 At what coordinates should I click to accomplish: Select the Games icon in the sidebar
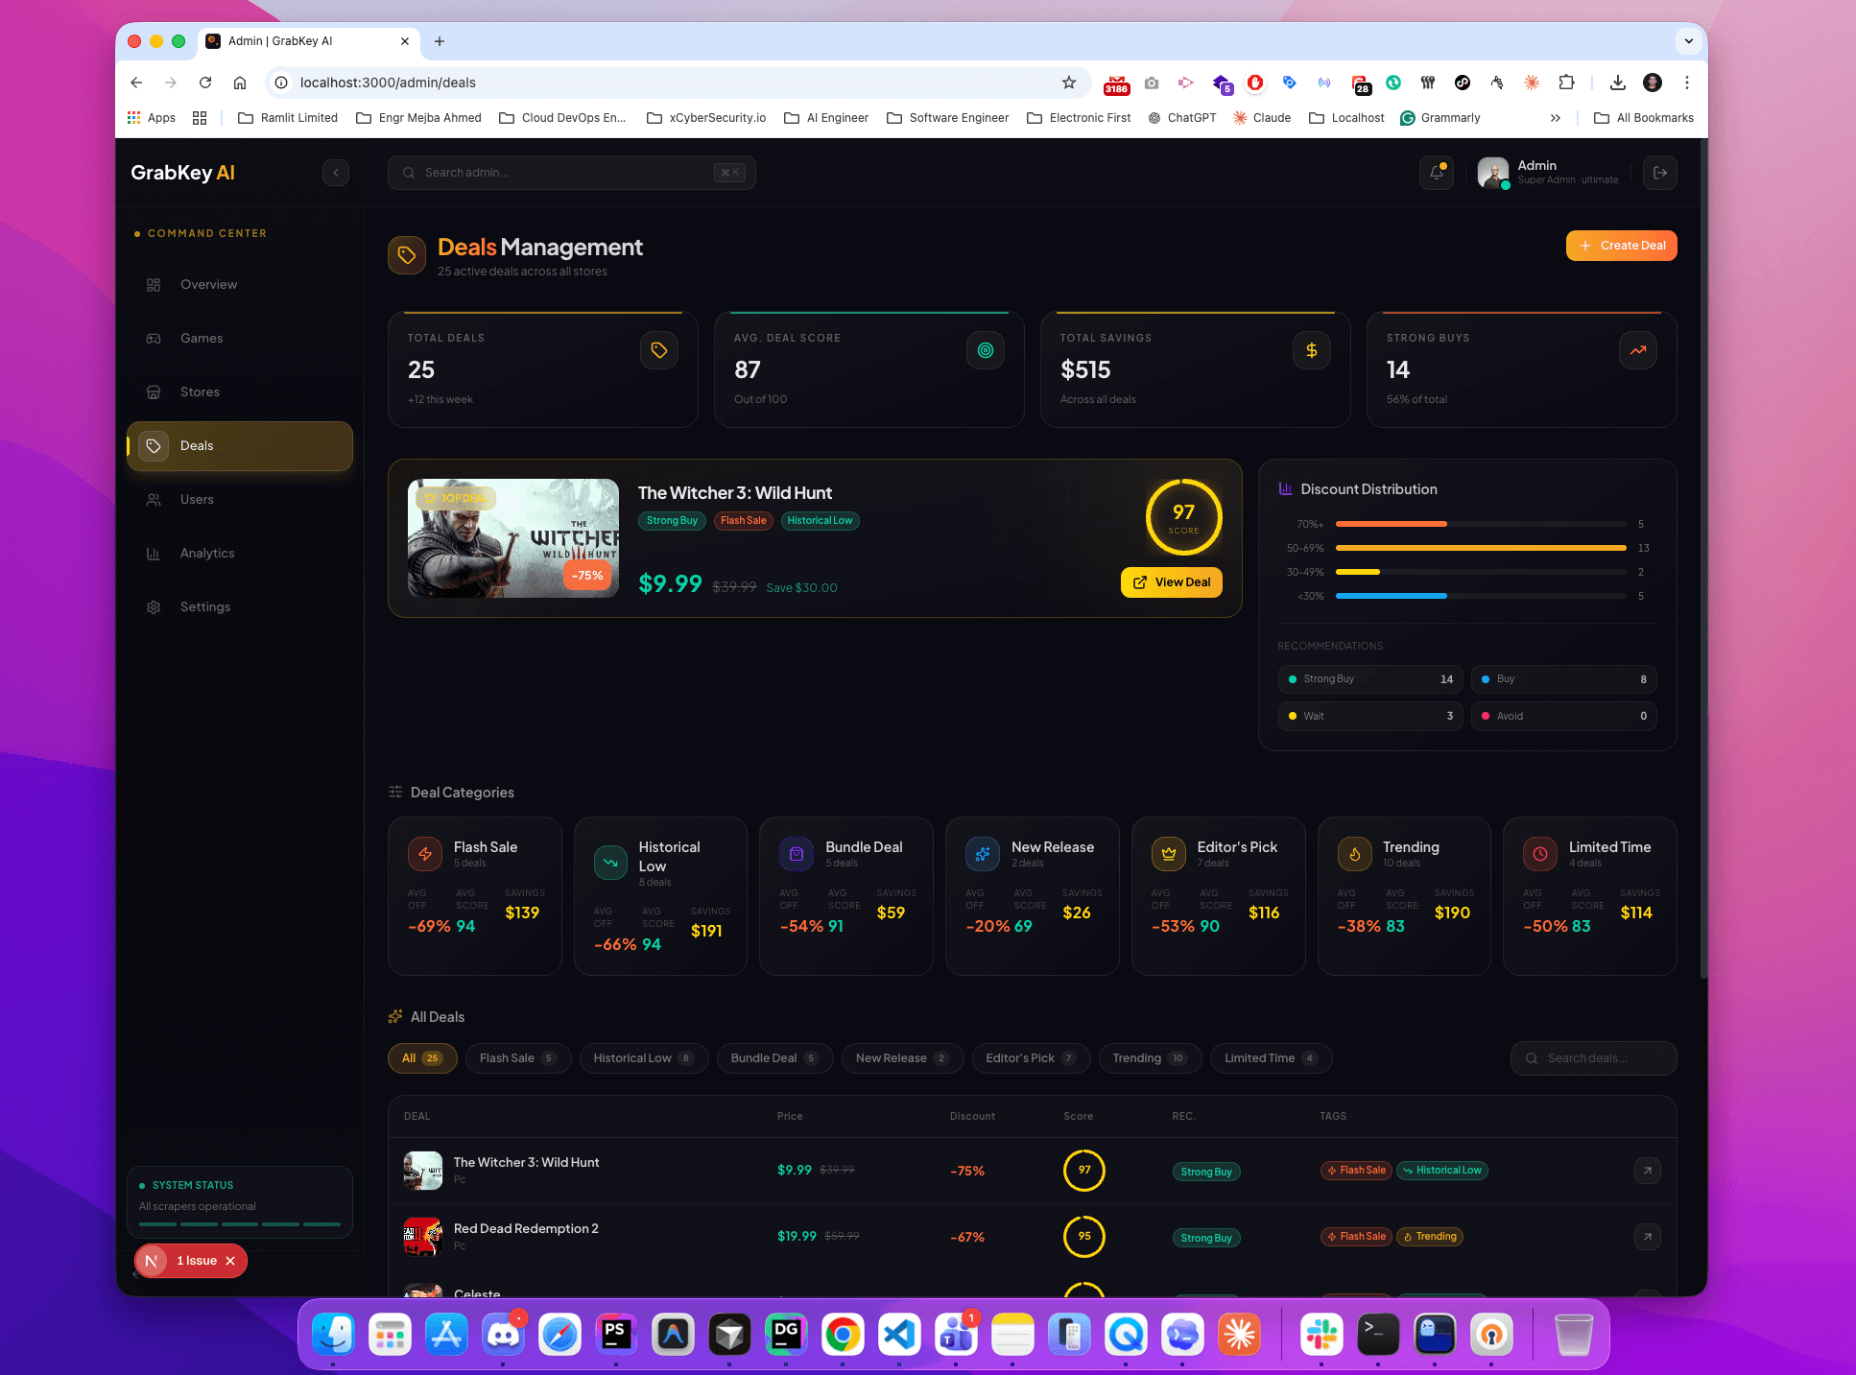pos(154,338)
